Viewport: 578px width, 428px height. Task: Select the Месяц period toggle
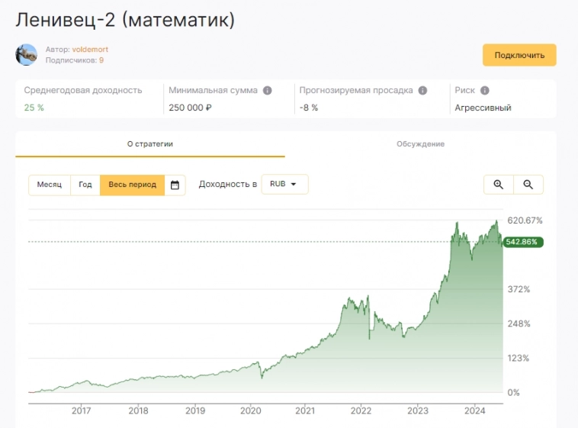50,185
